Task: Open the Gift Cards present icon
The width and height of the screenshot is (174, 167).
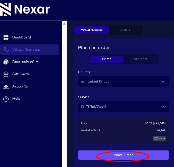Action: click(6, 74)
